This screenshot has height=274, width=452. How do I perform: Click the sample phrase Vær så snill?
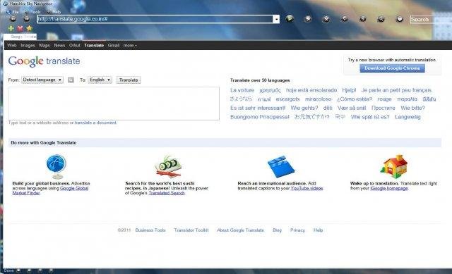click(x=352, y=108)
